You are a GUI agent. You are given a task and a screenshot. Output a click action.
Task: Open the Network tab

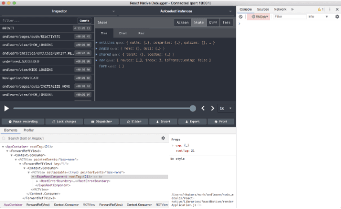pos(280,10)
